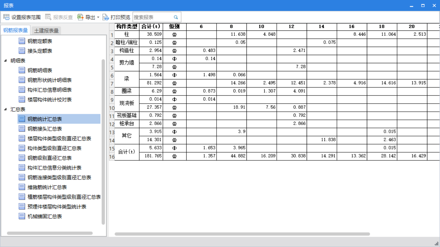Screen dimensions: 440x247
Task: Click the 报表反查 icon
Action: 48,17
